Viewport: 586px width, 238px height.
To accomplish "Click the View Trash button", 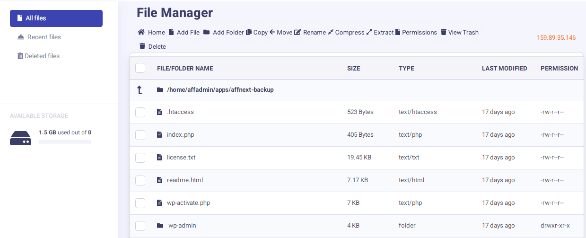I will (x=459, y=33).
